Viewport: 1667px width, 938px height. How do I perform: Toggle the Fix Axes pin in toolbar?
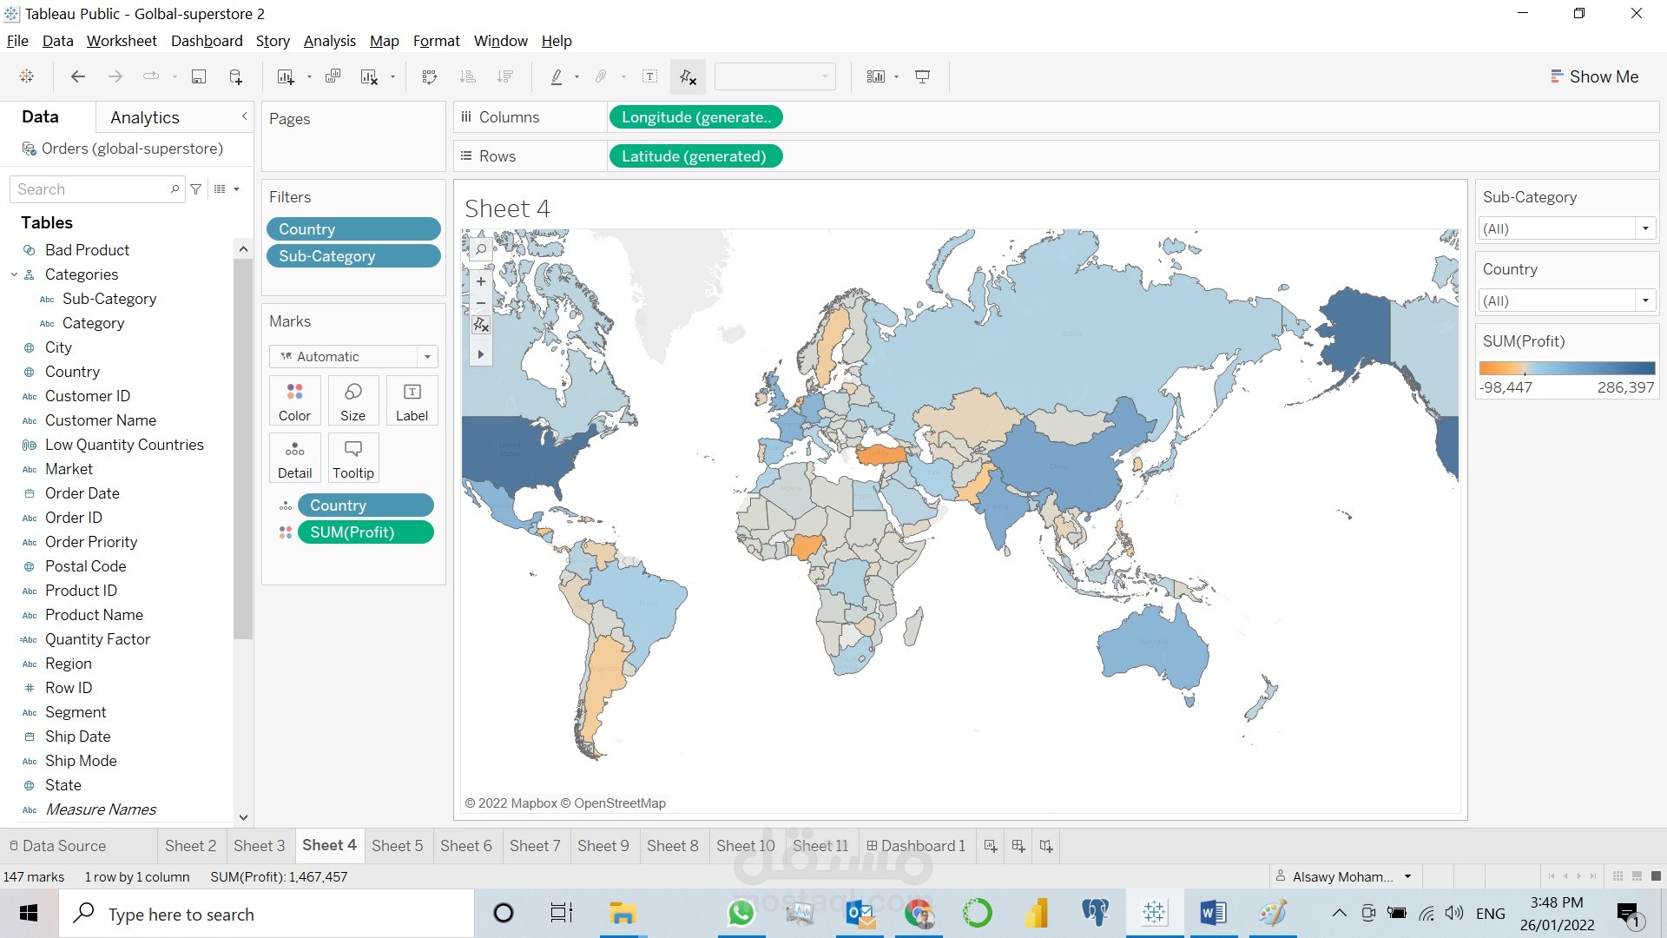click(x=688, y=76)
